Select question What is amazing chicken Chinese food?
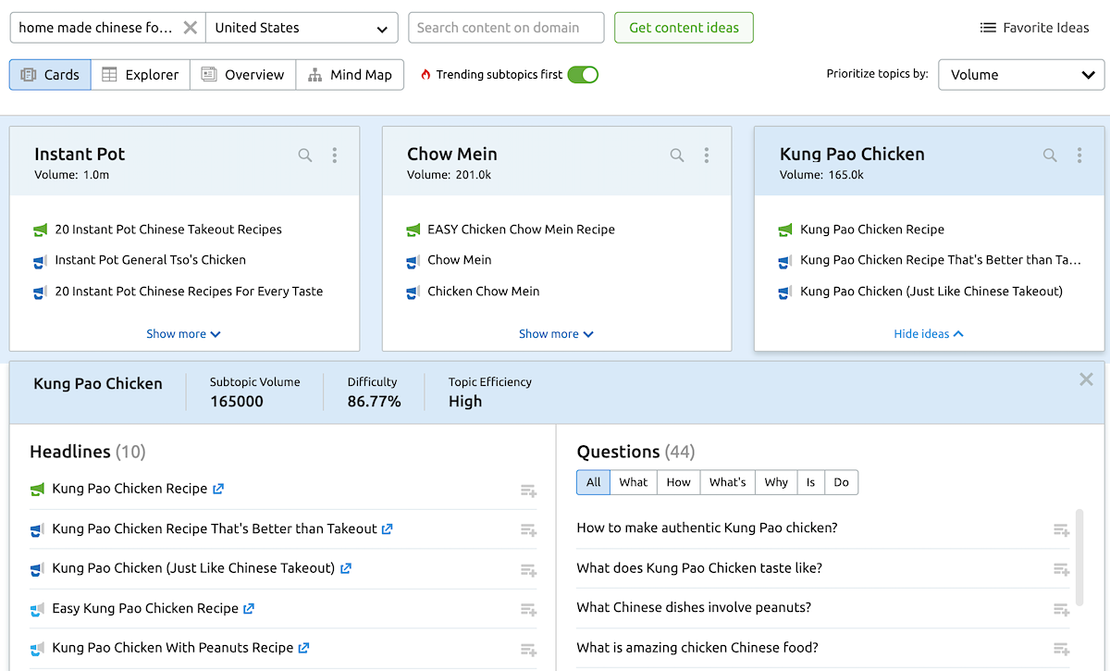Image resolution: width=1110 pixels, height=671 pixels. 697,648
